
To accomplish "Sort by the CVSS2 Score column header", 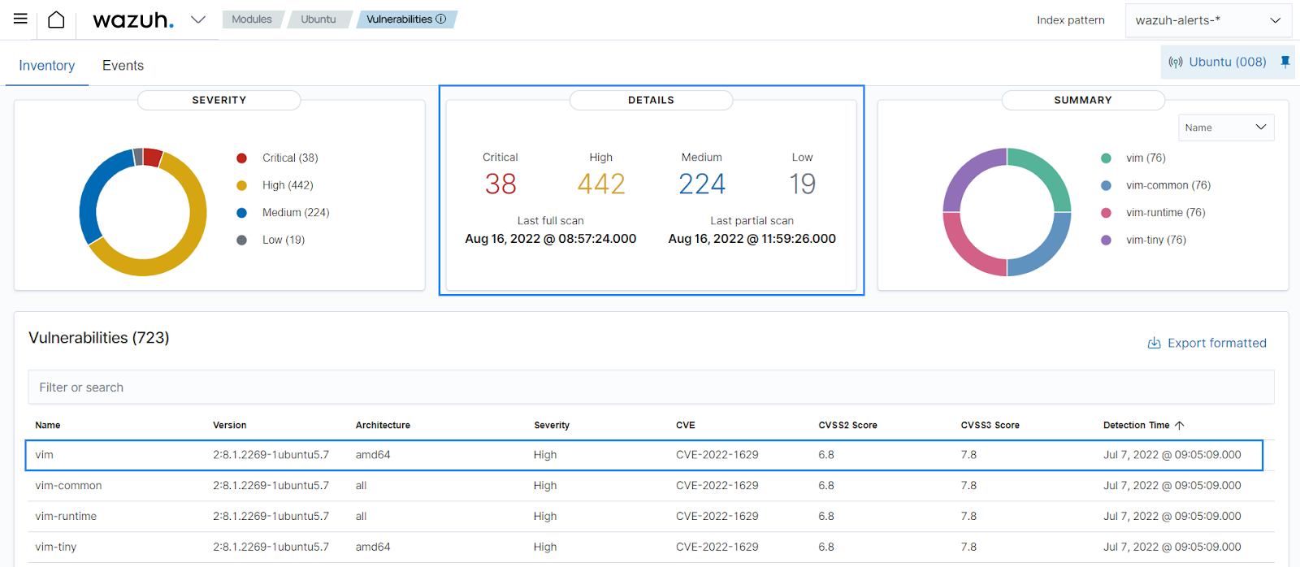I will tap(847, 426).
